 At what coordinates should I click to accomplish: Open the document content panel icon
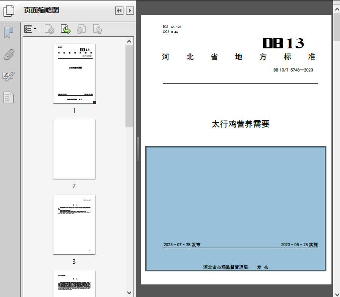tap(9, 98)
